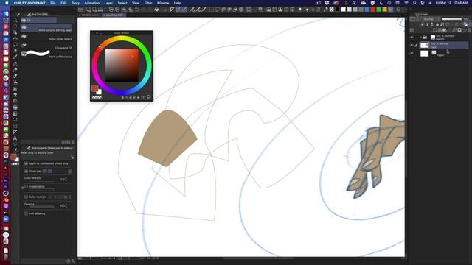472x265 pixels.
Task: Enable the 'Area scaling' checkbox
Action: 26,186
